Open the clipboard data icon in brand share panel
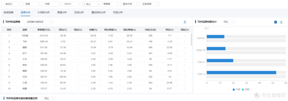The width and height of the screenshot is (288, 101). pos(275,22)
